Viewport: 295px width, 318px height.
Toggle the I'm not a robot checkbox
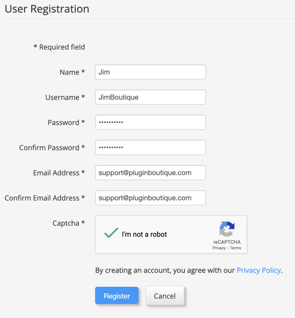(x=111, y=234)
